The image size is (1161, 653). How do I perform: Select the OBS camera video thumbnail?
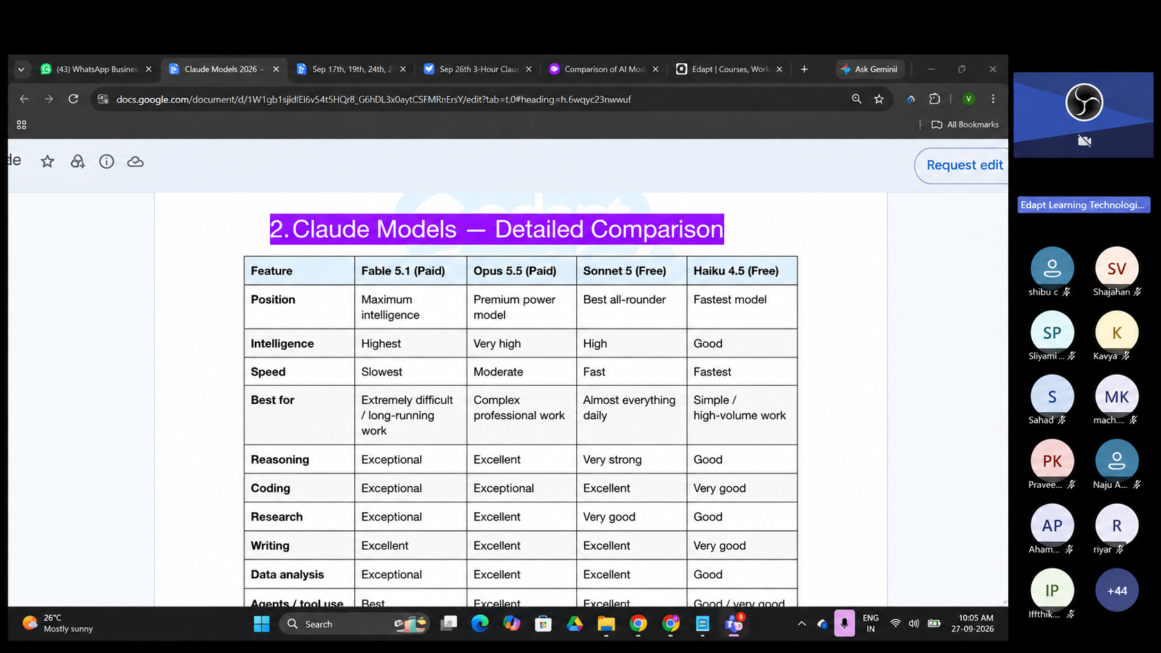[x=1083, y=115]
